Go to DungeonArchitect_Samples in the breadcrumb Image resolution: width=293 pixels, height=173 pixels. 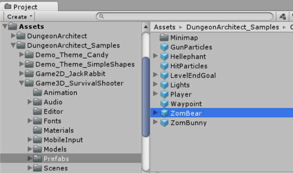click(x=233, y=27)
